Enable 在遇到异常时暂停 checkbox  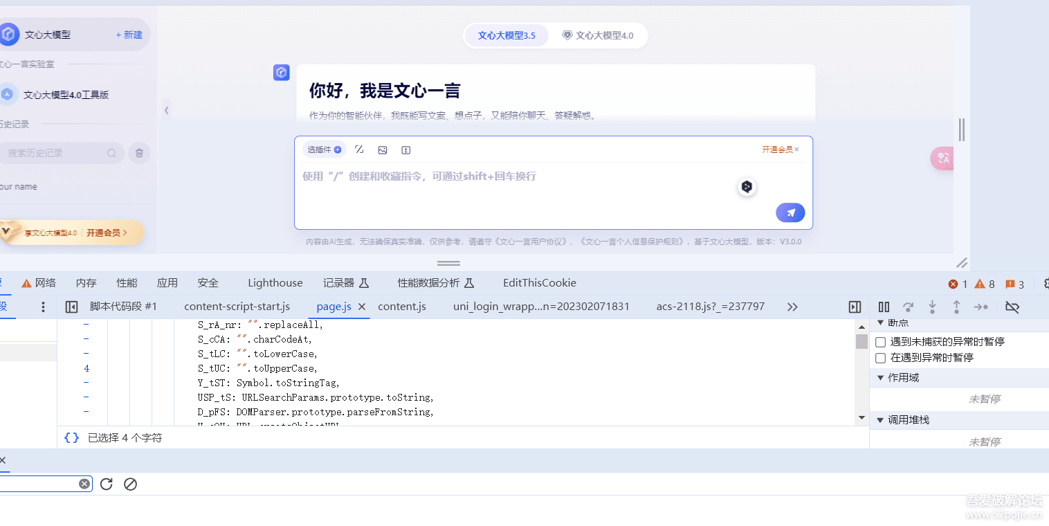click(x=881, y=358)
